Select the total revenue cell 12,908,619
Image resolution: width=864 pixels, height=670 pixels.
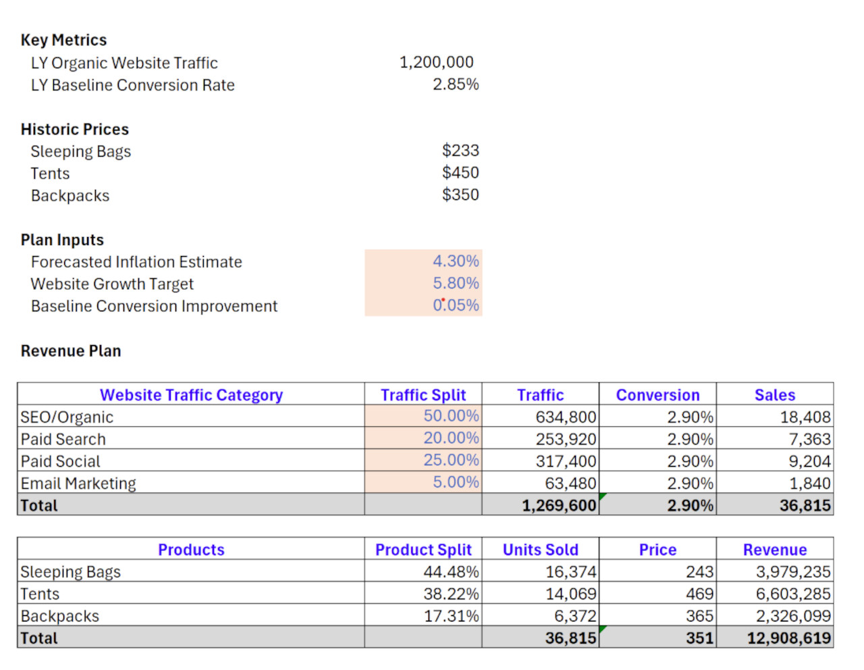[x=775, y=638]
